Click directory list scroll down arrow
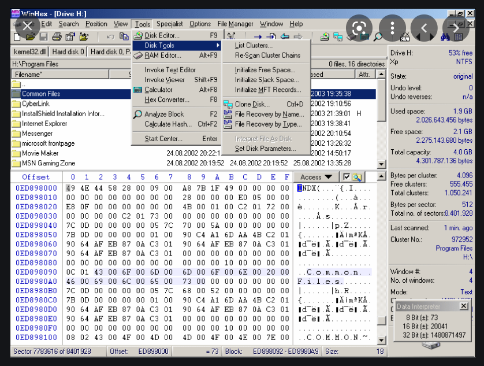This screenshot has width=484, height=366. (x=382, y=164)
